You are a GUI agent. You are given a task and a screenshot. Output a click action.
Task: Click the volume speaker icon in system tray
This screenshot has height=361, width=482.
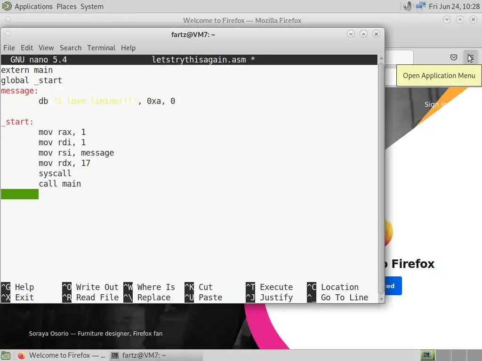(x=408, y=7)
